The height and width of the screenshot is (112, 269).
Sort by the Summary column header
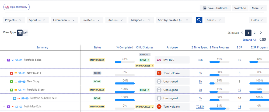(42, 47)
